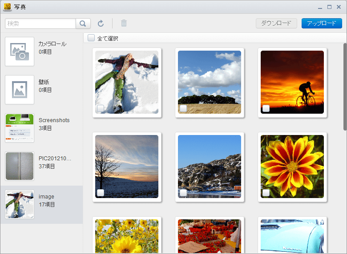Click the 3項目 count text

[45, 128]
